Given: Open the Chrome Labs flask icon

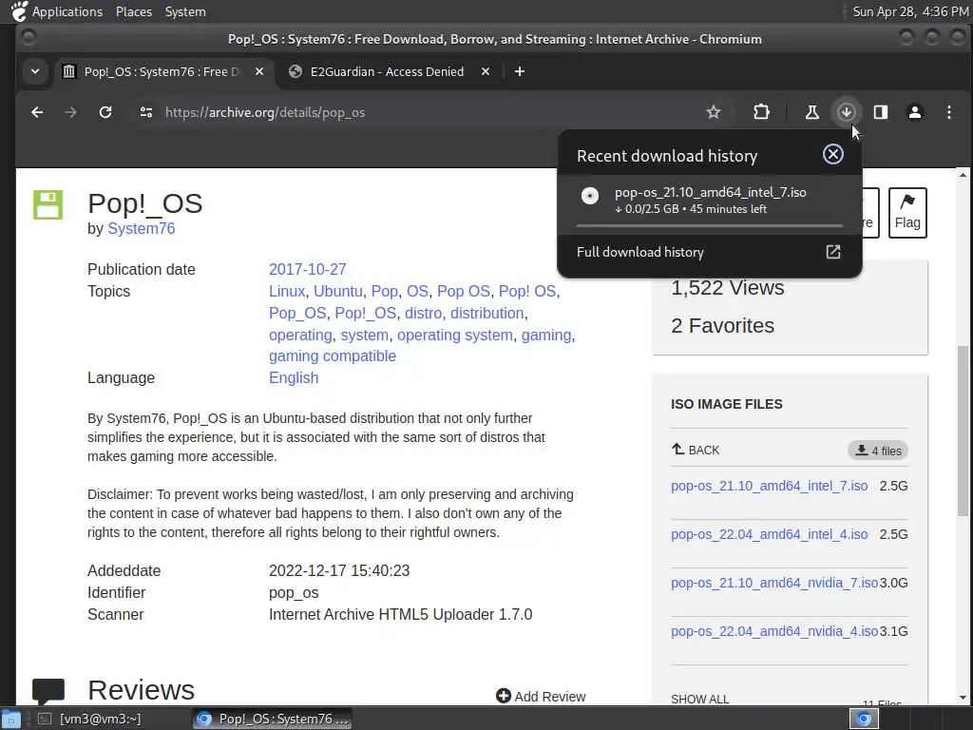Looking at the screenshot, I should click(811, 112).
